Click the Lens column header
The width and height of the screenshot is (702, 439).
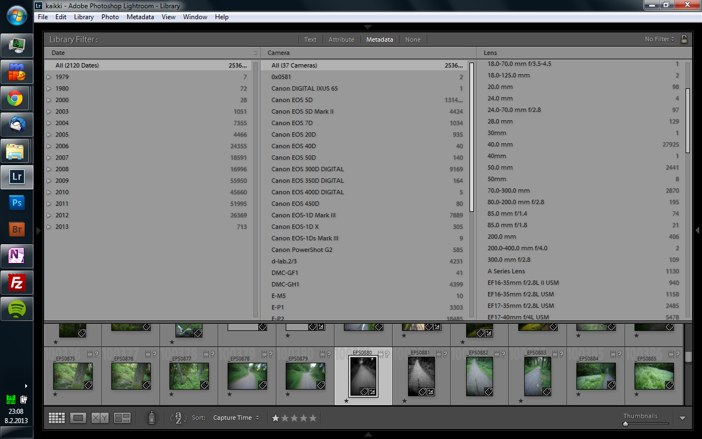click(584, 53)
